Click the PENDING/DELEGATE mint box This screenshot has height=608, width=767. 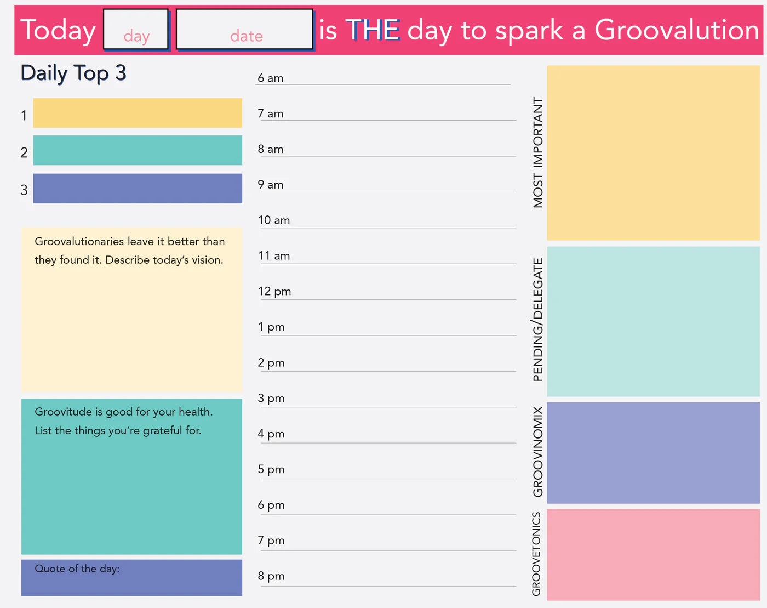[x=653, y=321]
